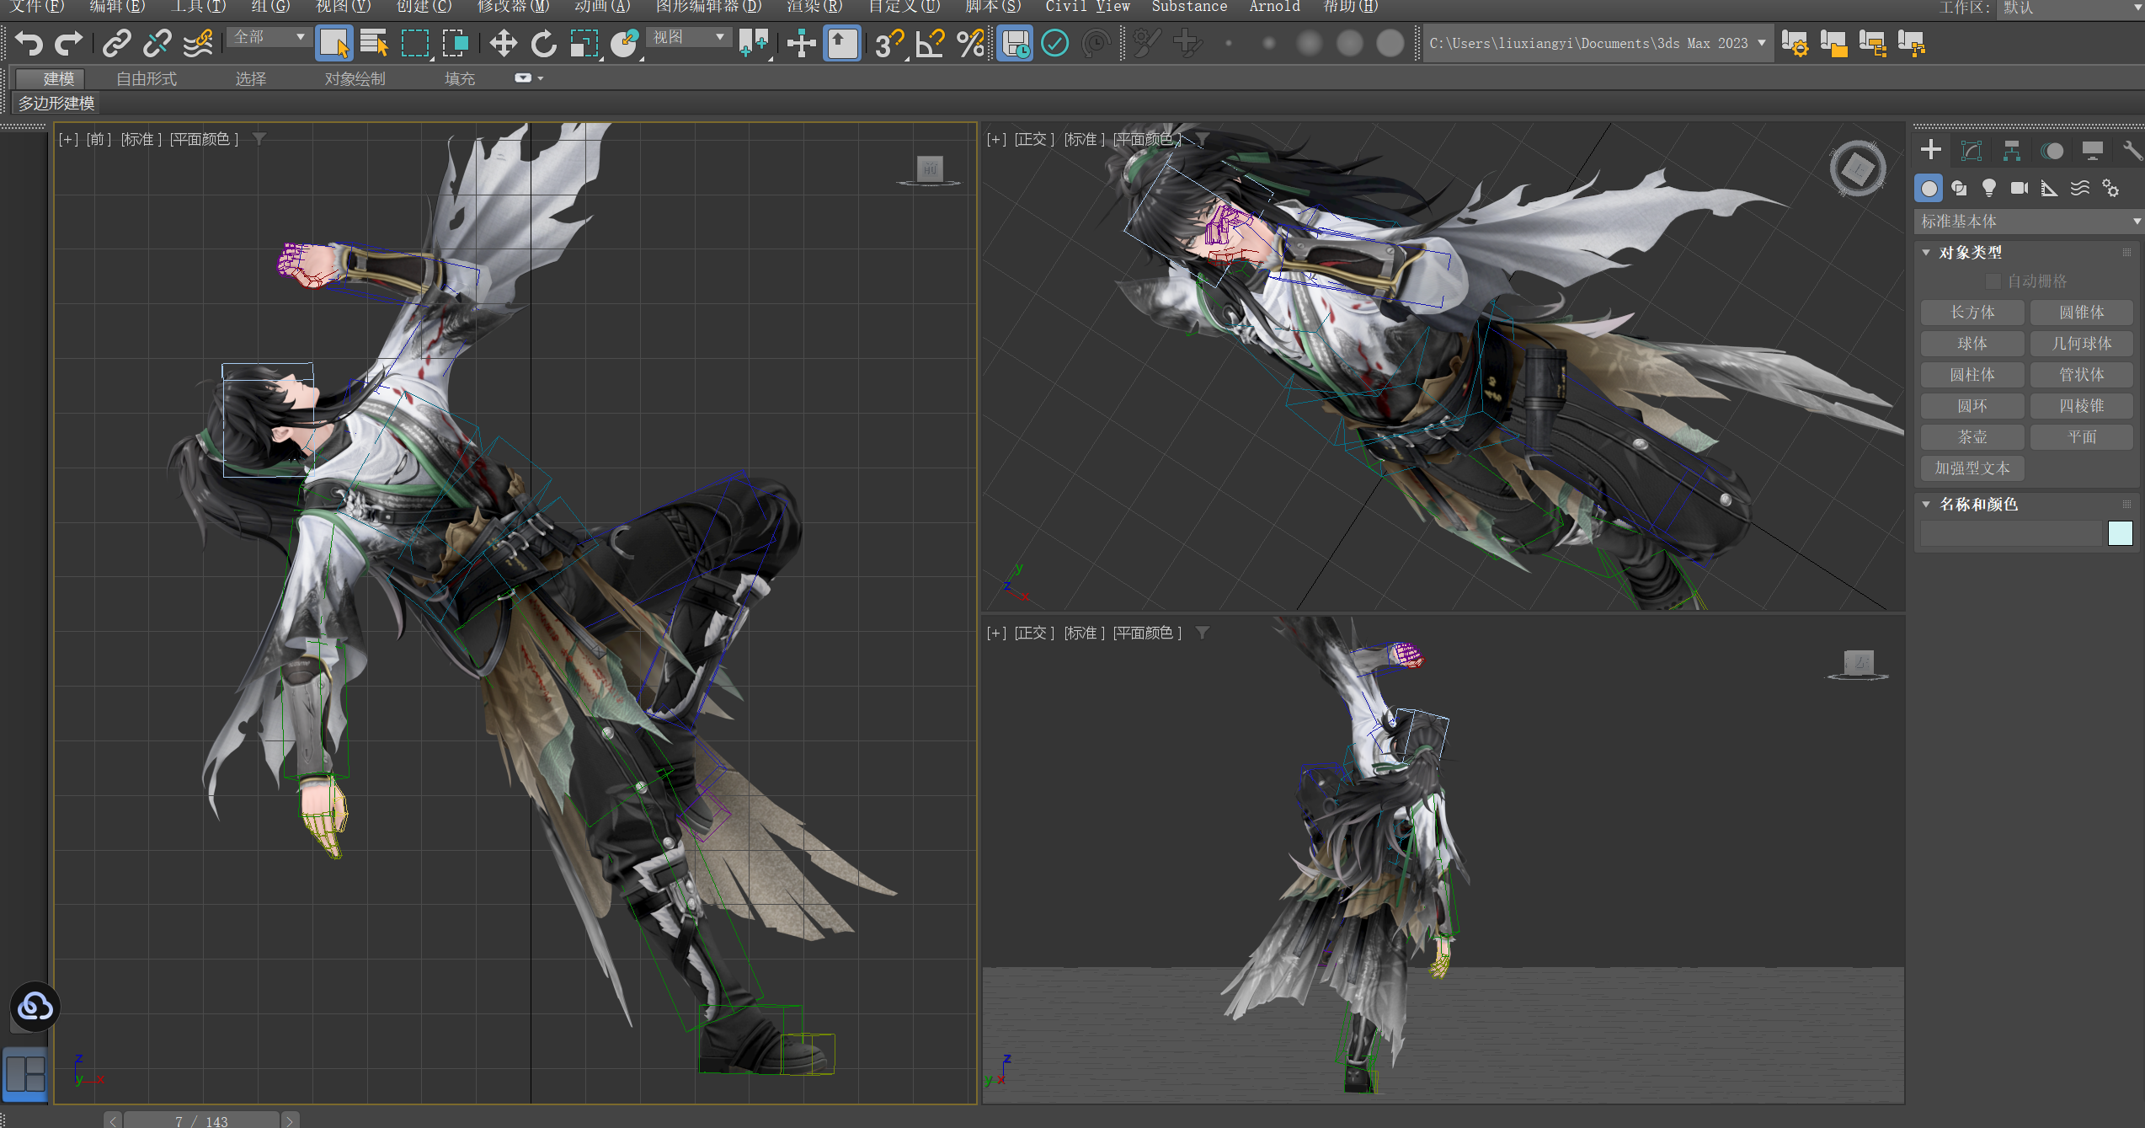The width and height of the screenshot is (2145, 1128).
Task: Open the 动画(A) menu
Action: point(602,7)
